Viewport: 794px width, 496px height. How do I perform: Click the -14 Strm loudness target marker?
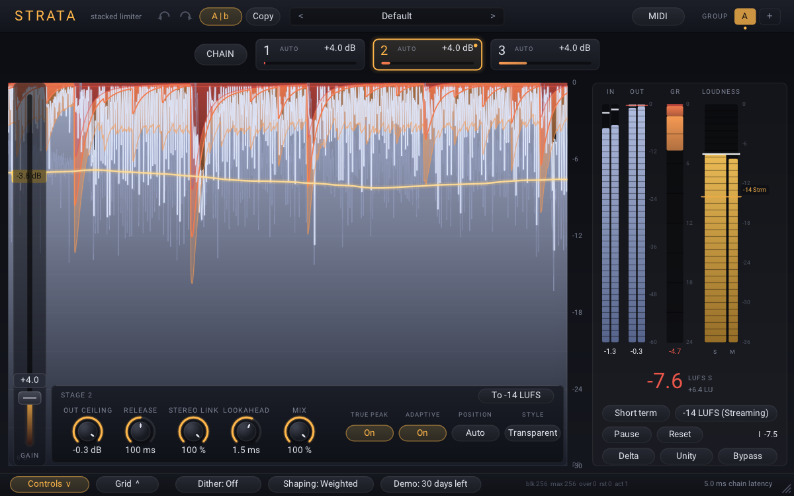pos(754,190)
